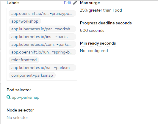Show help for the Labels heading
The height and width of the screenshot is (124, 158).
pos(13,3)
